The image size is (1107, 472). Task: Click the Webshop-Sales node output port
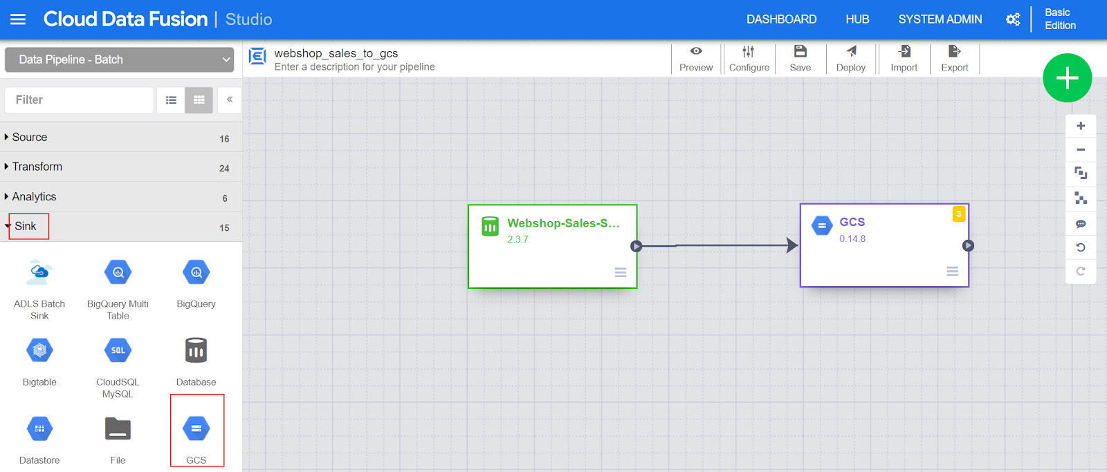pos(637,246)
